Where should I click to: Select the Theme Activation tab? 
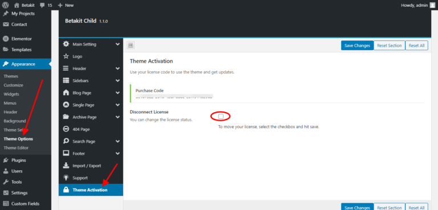tap(91, 190)
